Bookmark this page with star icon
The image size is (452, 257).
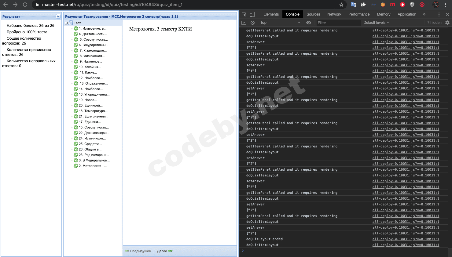341,5
